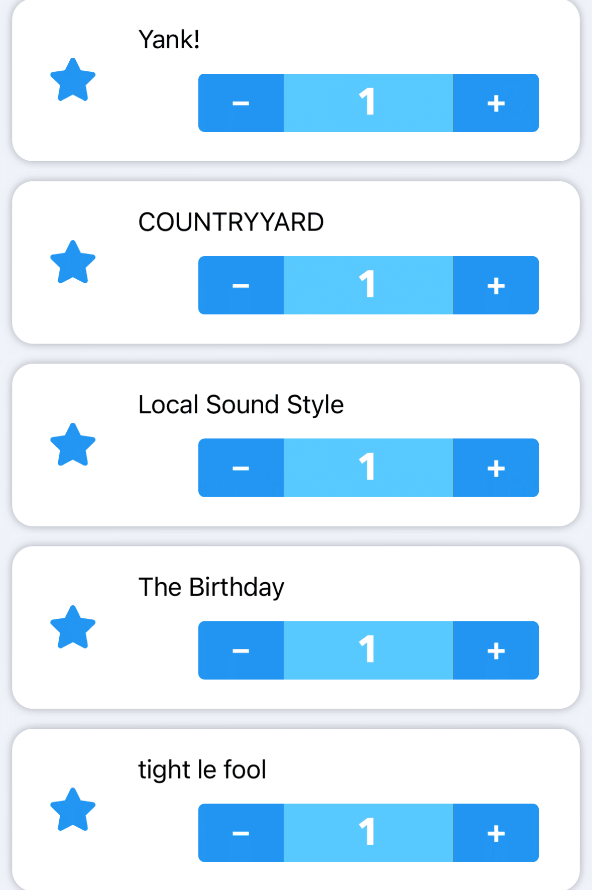Open the Local Sound Style title
The width and height of the screenshot is (592, 890).
point(241,405)
